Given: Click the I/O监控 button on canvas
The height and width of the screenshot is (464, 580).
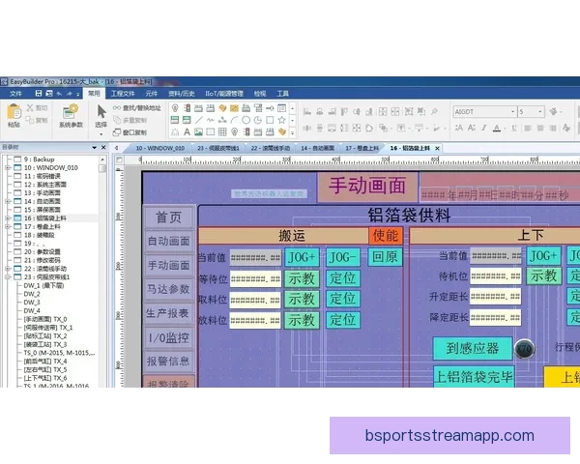Looking at the screenshot, I should 168,337.
